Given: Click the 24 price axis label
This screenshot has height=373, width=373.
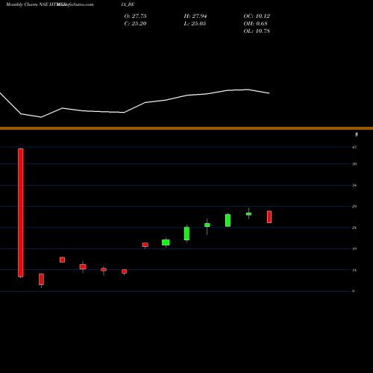Looking at the screenshot, I should point(354,228).
